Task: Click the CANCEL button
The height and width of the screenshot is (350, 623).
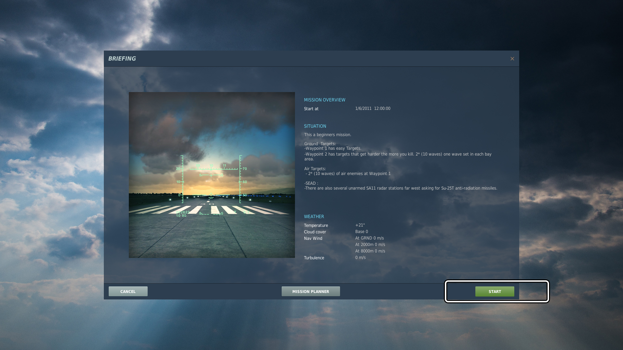Action: coord(128,291)
